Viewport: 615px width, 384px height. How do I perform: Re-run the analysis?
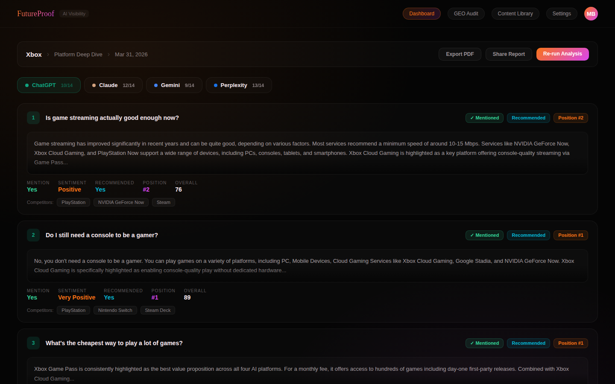(562, 54)
